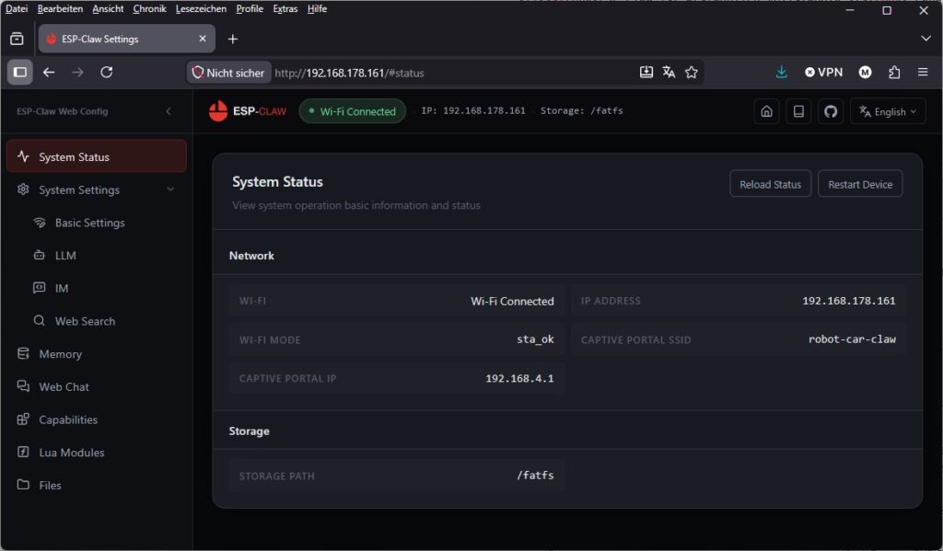
Task: Click the Reload Status button
Action: click(x=771, y=184)
